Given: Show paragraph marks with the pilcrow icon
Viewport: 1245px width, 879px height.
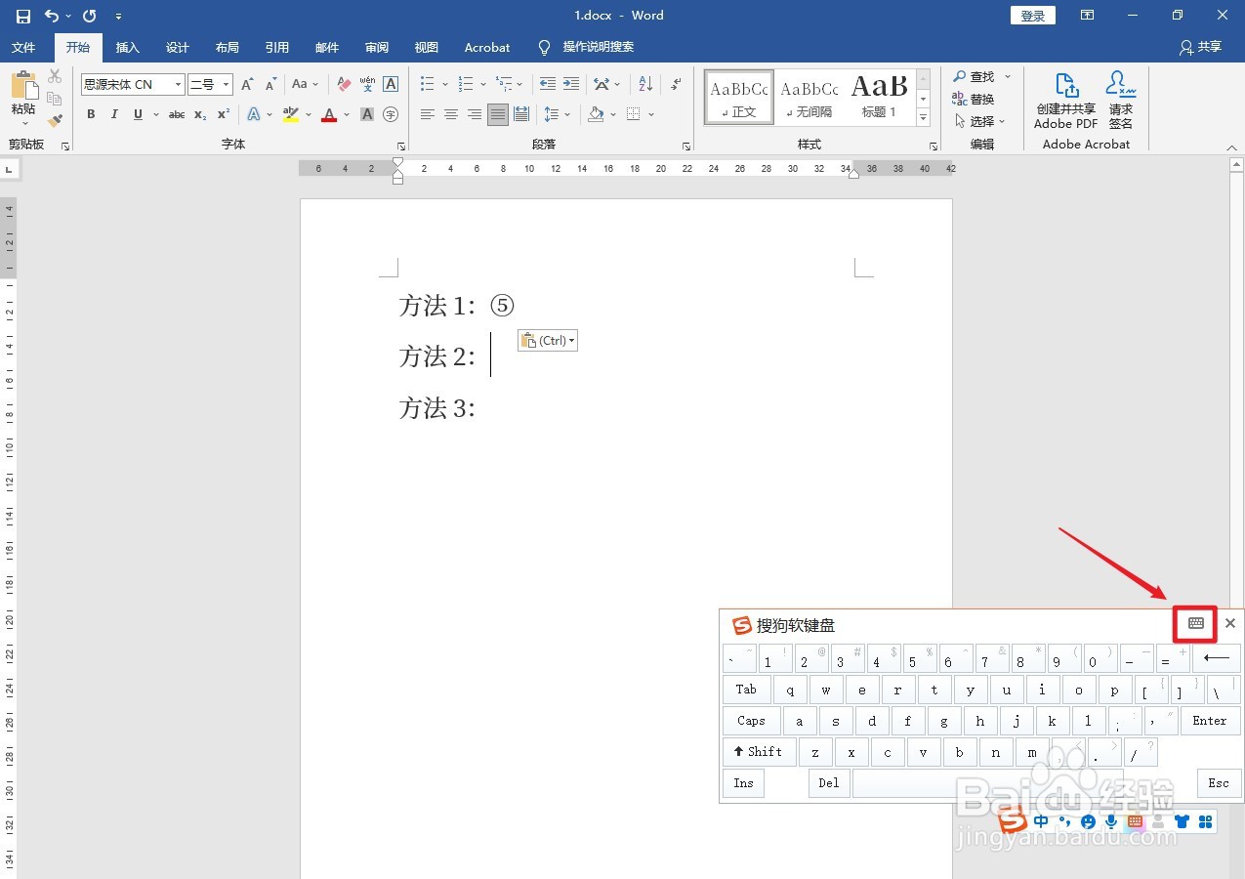Looking at the screenshot, I should 676,85.
